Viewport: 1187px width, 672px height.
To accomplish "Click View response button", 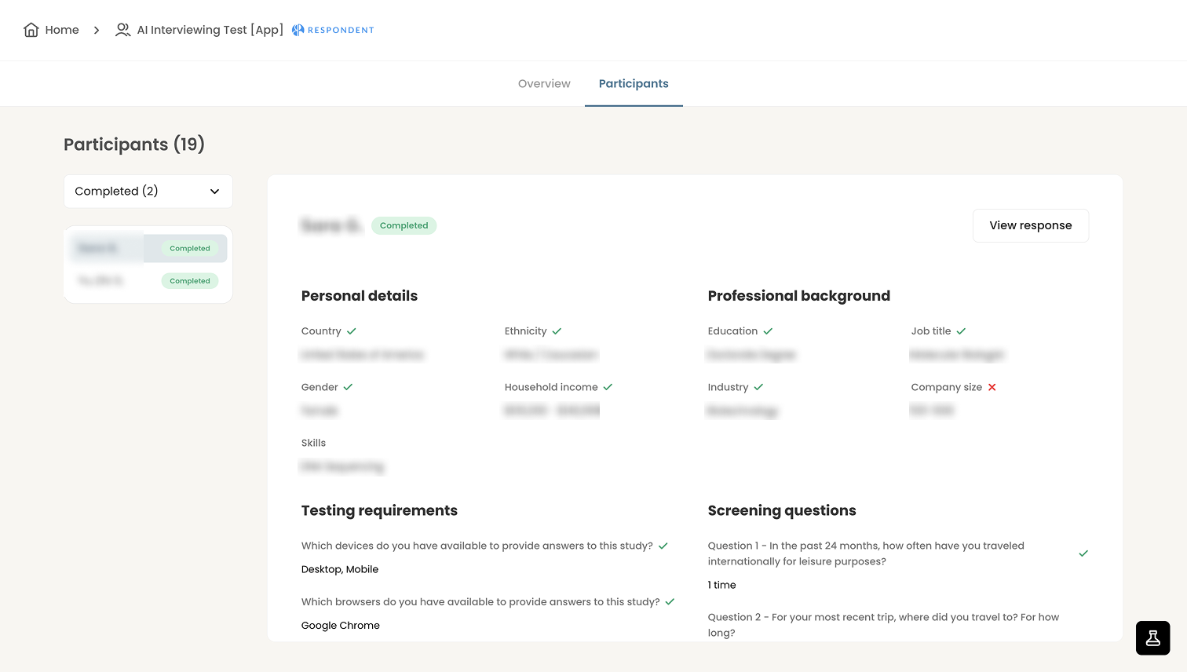I will click(1031, 225).
